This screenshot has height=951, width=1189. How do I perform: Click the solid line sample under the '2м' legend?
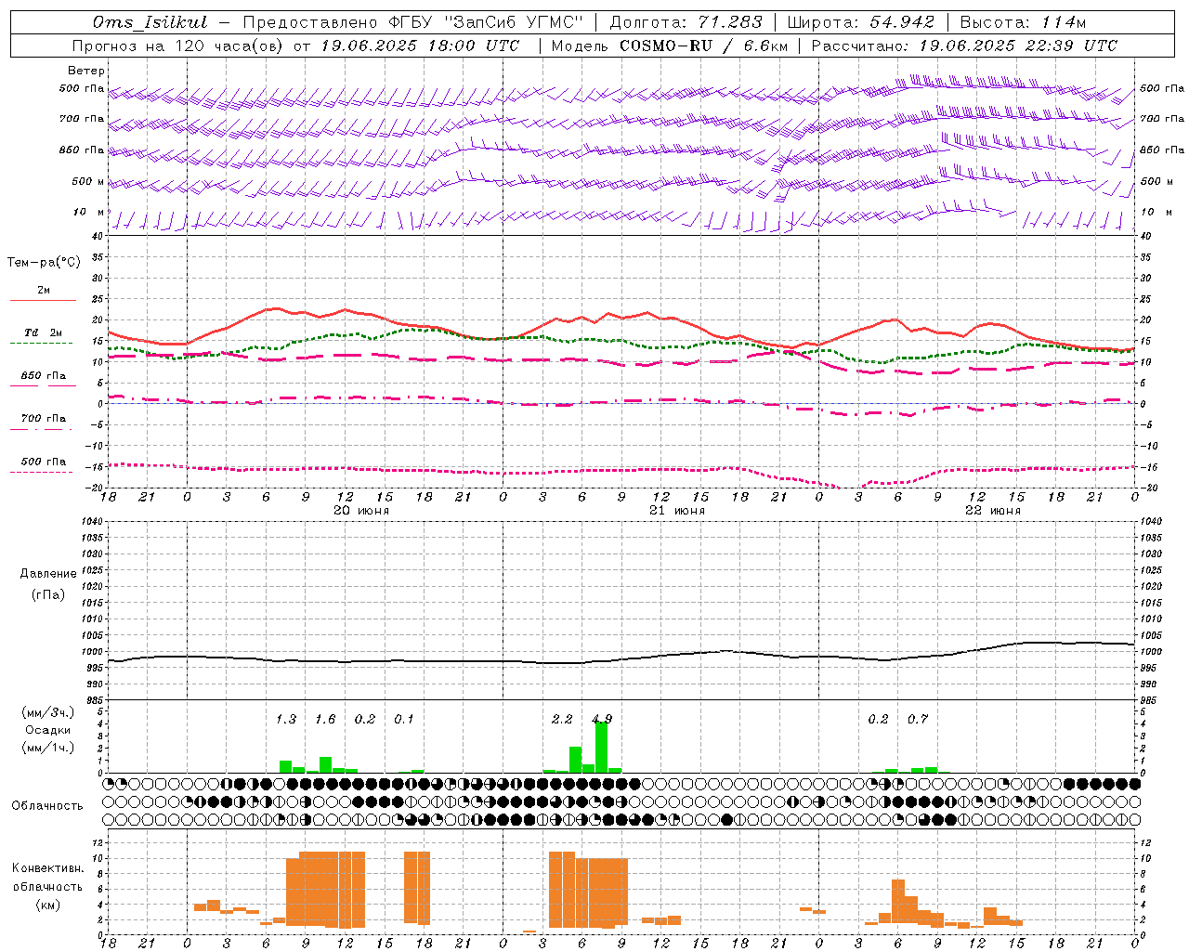click(43, 300)
